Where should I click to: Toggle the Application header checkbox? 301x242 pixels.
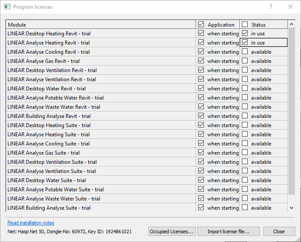(201, 24)
